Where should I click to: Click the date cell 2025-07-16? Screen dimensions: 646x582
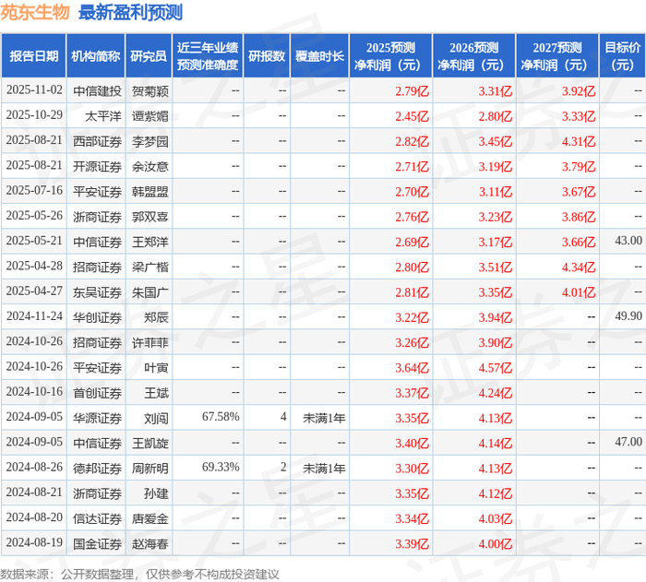pyautogui.click(x=34, y=190)
